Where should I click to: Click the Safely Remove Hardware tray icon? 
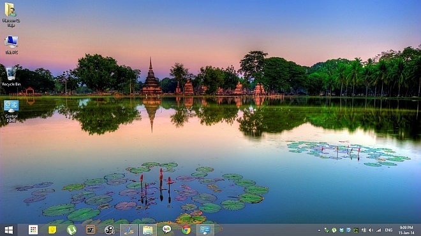click(x=327, y=230)
